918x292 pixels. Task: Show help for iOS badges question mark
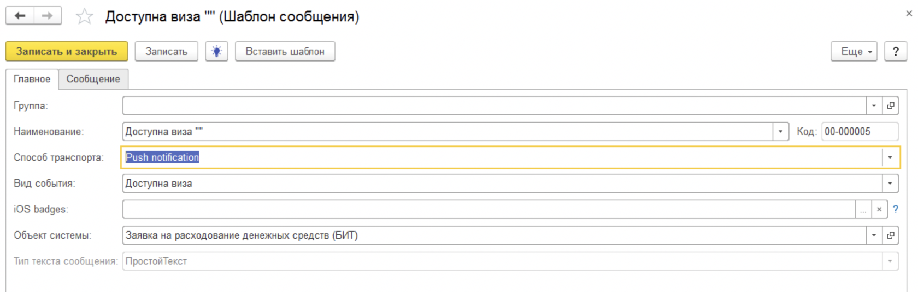[896, 209]
